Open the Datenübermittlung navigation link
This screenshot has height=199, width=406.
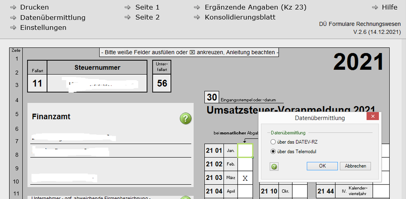point(52,17)
